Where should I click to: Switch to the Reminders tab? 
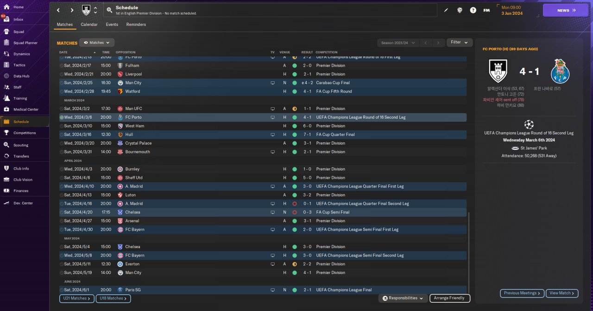136,24
